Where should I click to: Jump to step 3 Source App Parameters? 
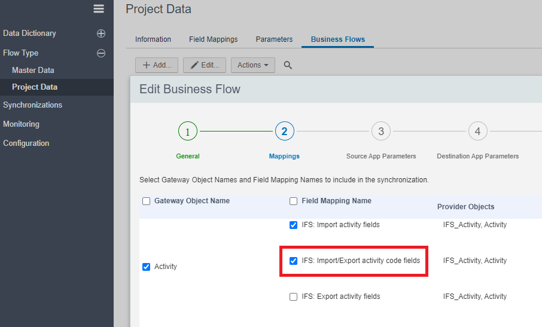coord(381,132)
